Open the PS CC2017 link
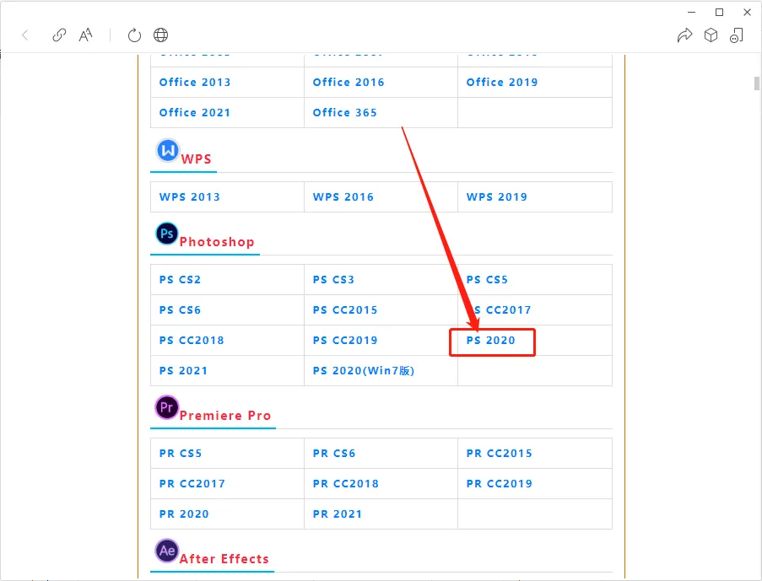Image resolution: width=762 pixels, height=581 pixels. 500,309
